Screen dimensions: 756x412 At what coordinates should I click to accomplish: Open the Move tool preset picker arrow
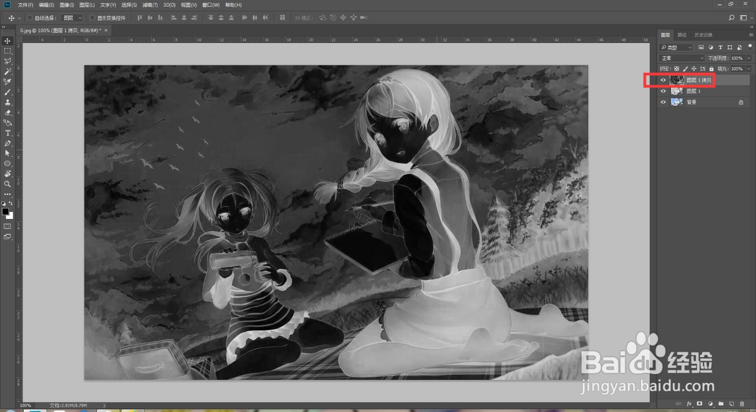[19, 18]
